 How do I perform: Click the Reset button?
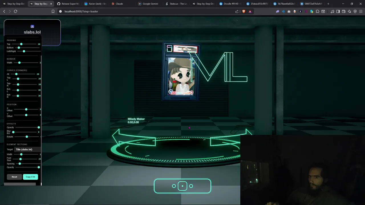pyautogui.click(x=14, y=177)
